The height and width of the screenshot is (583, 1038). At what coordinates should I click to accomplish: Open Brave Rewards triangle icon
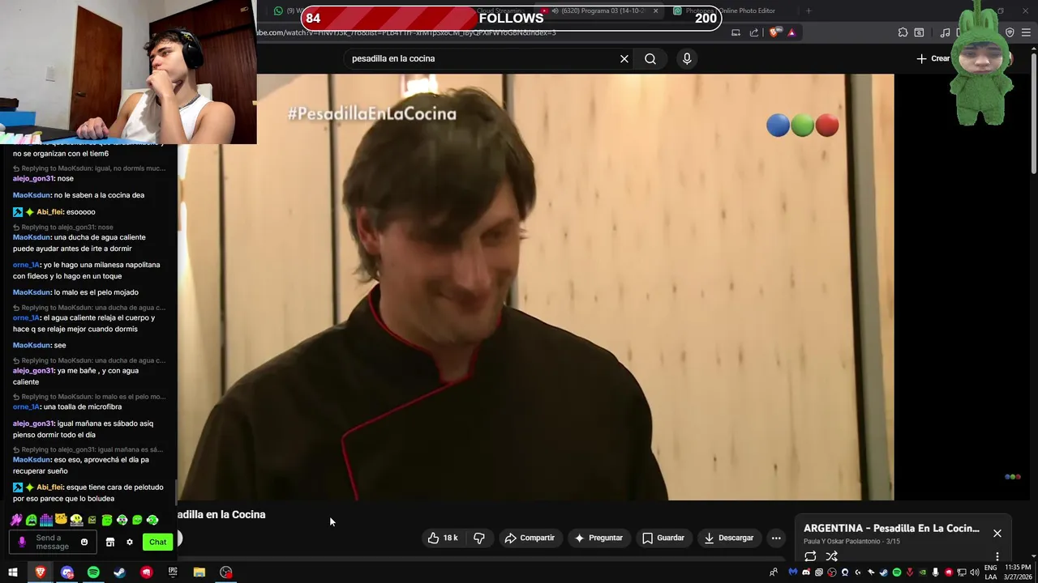(x=791, y=32)
